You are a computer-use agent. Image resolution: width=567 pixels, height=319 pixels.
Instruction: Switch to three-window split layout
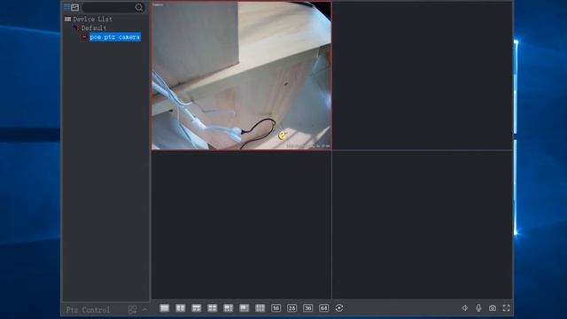pos(196,308)
